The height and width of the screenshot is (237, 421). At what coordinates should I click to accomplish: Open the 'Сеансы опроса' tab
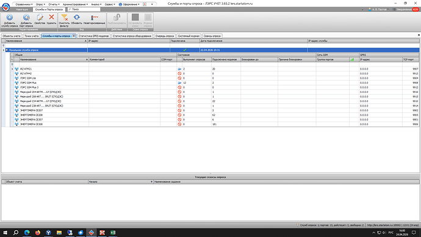[212, 36]
